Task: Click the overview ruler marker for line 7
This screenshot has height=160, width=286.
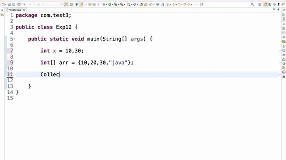Action: click(280, 51)
